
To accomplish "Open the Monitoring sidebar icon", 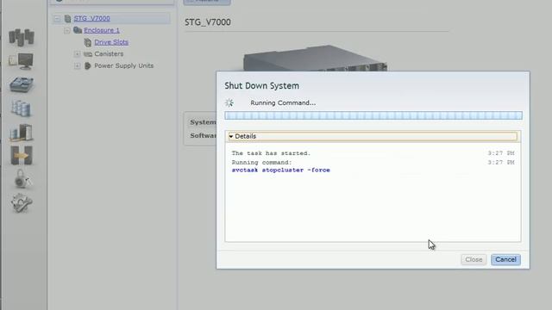I will pos(21,61).
